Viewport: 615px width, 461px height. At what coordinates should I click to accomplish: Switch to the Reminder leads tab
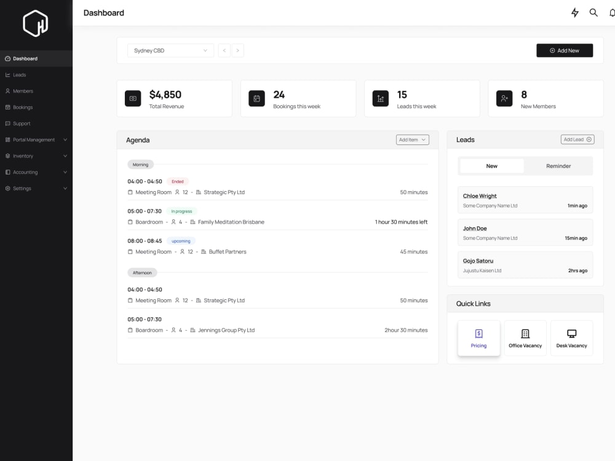click(x=558, y=166)
